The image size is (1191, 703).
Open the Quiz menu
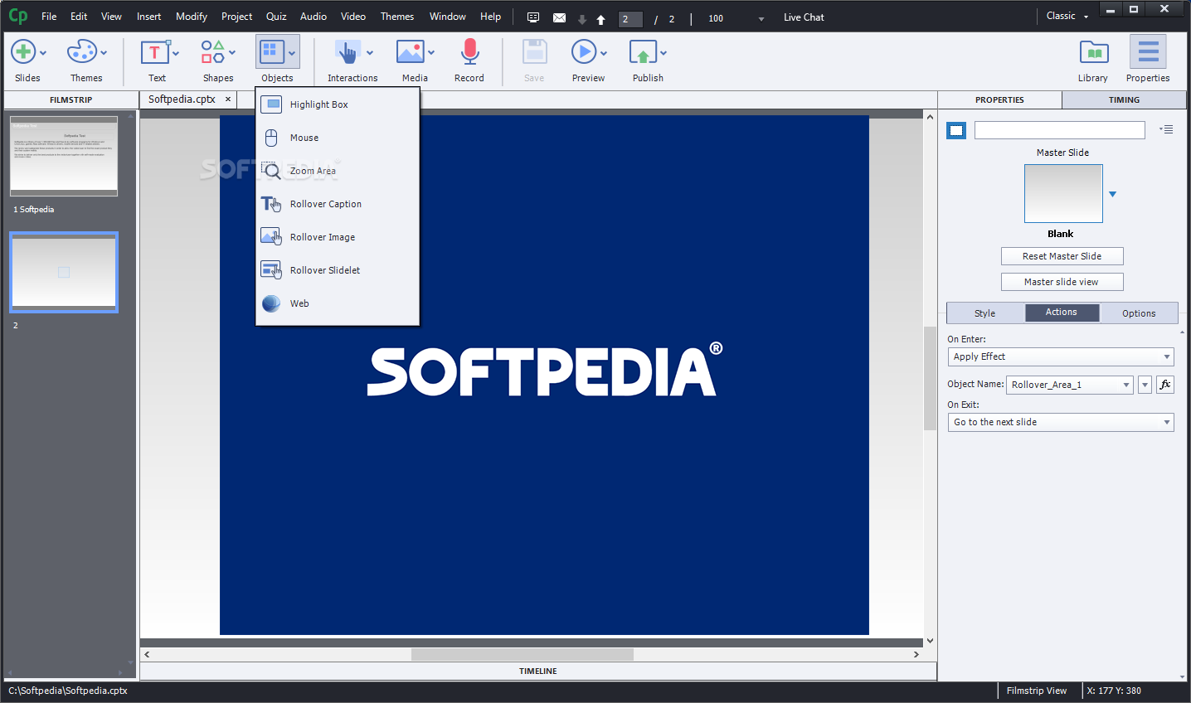pyautogui.click(x=276, y=17)
